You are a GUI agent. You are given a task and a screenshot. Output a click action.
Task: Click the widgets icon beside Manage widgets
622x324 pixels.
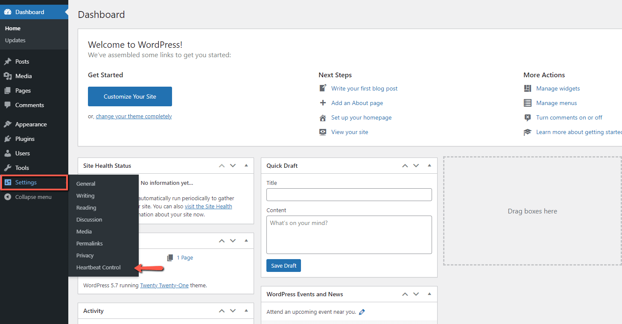pos(528,88)
